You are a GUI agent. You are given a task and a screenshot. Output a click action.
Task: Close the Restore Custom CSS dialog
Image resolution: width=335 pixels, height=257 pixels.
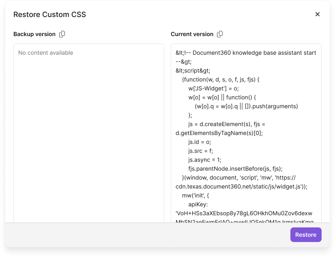[x=318, y=14]
